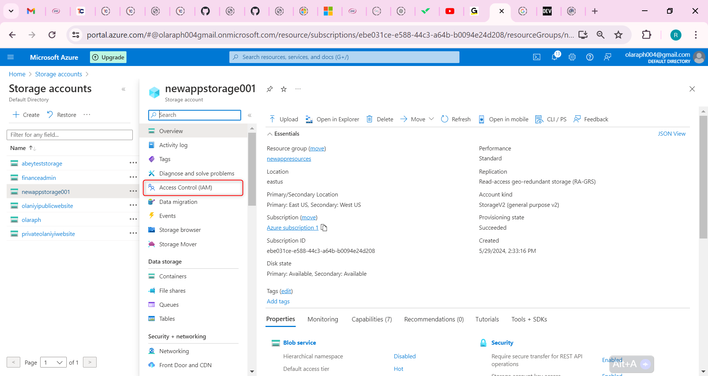This screenshot has height=376, width=708.
Task: Copy the Azure subscription 1 name
Action: (324, 228)
